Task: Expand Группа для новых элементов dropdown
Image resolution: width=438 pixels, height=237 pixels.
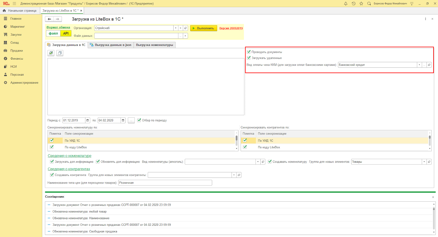Action: 424,162
